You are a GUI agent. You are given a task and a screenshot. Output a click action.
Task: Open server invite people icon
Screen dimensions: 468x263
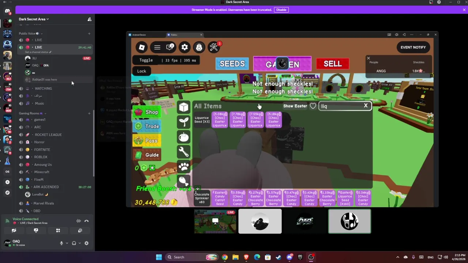pyautogui.click(x=89, y=19)
